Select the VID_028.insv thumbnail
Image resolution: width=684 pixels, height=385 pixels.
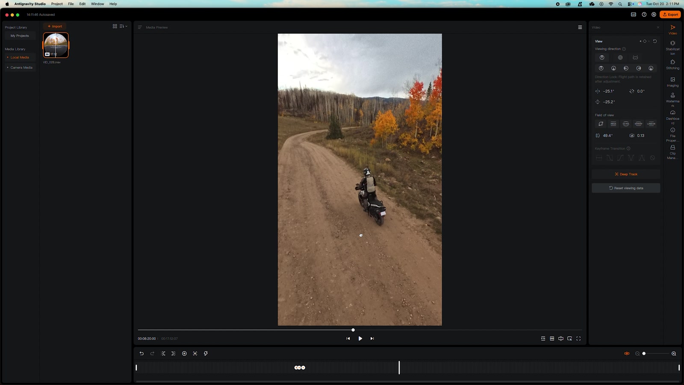click(x=56, y=45)
